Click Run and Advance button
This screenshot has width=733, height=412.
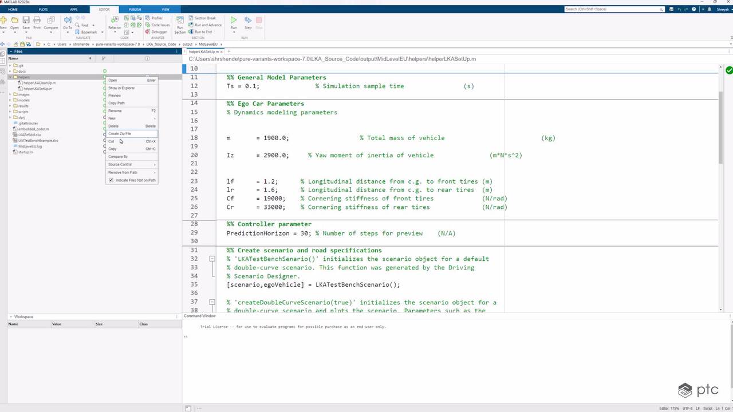coord(207,25)
